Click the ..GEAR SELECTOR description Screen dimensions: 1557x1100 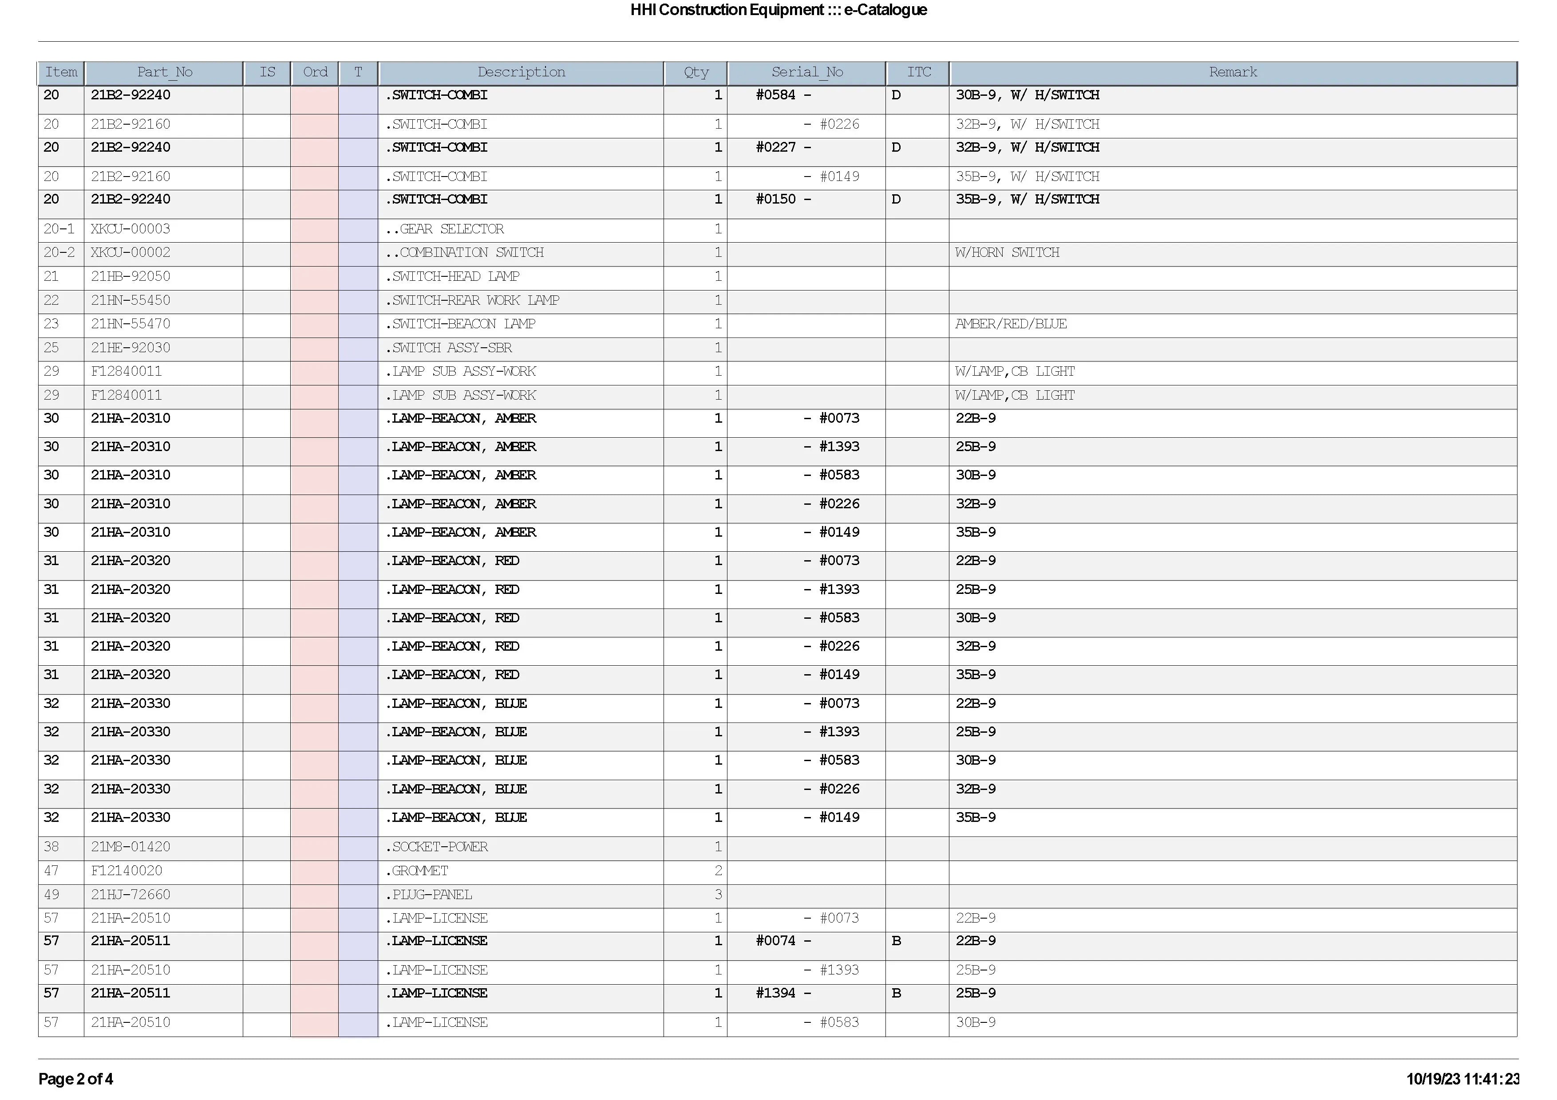(x=445, y=229)
